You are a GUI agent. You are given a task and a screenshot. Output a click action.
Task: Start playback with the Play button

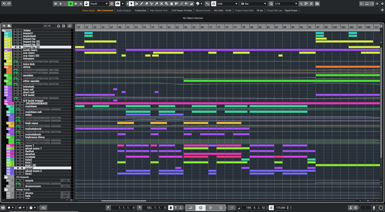(211, 208)
